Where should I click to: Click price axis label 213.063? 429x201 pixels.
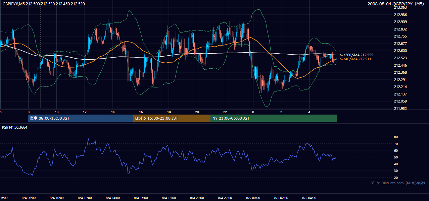(x=400, y=7)
